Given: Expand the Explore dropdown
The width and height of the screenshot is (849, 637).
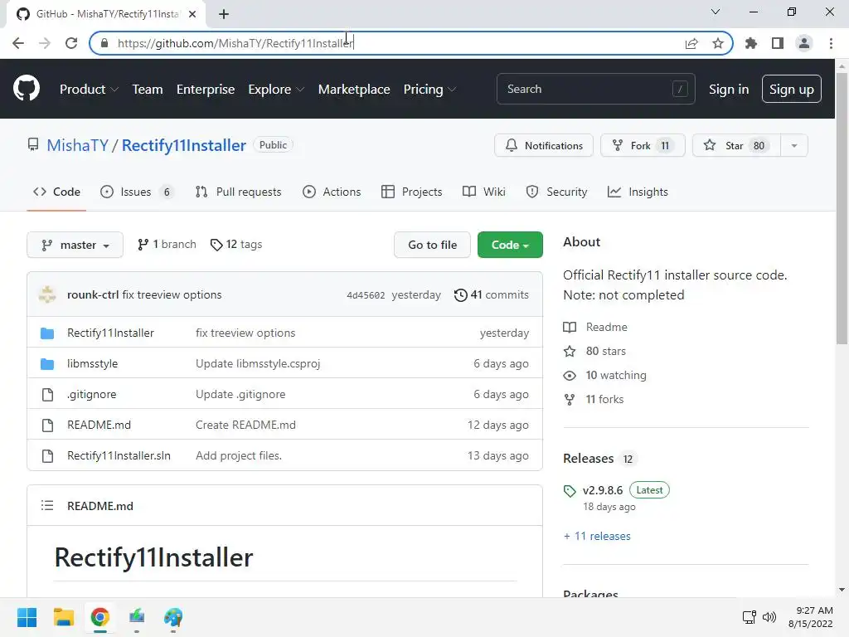Looking at the screenshot, I should tap(276, 90).
